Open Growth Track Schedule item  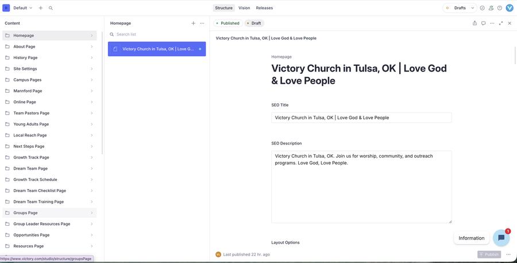click(49, 179)
